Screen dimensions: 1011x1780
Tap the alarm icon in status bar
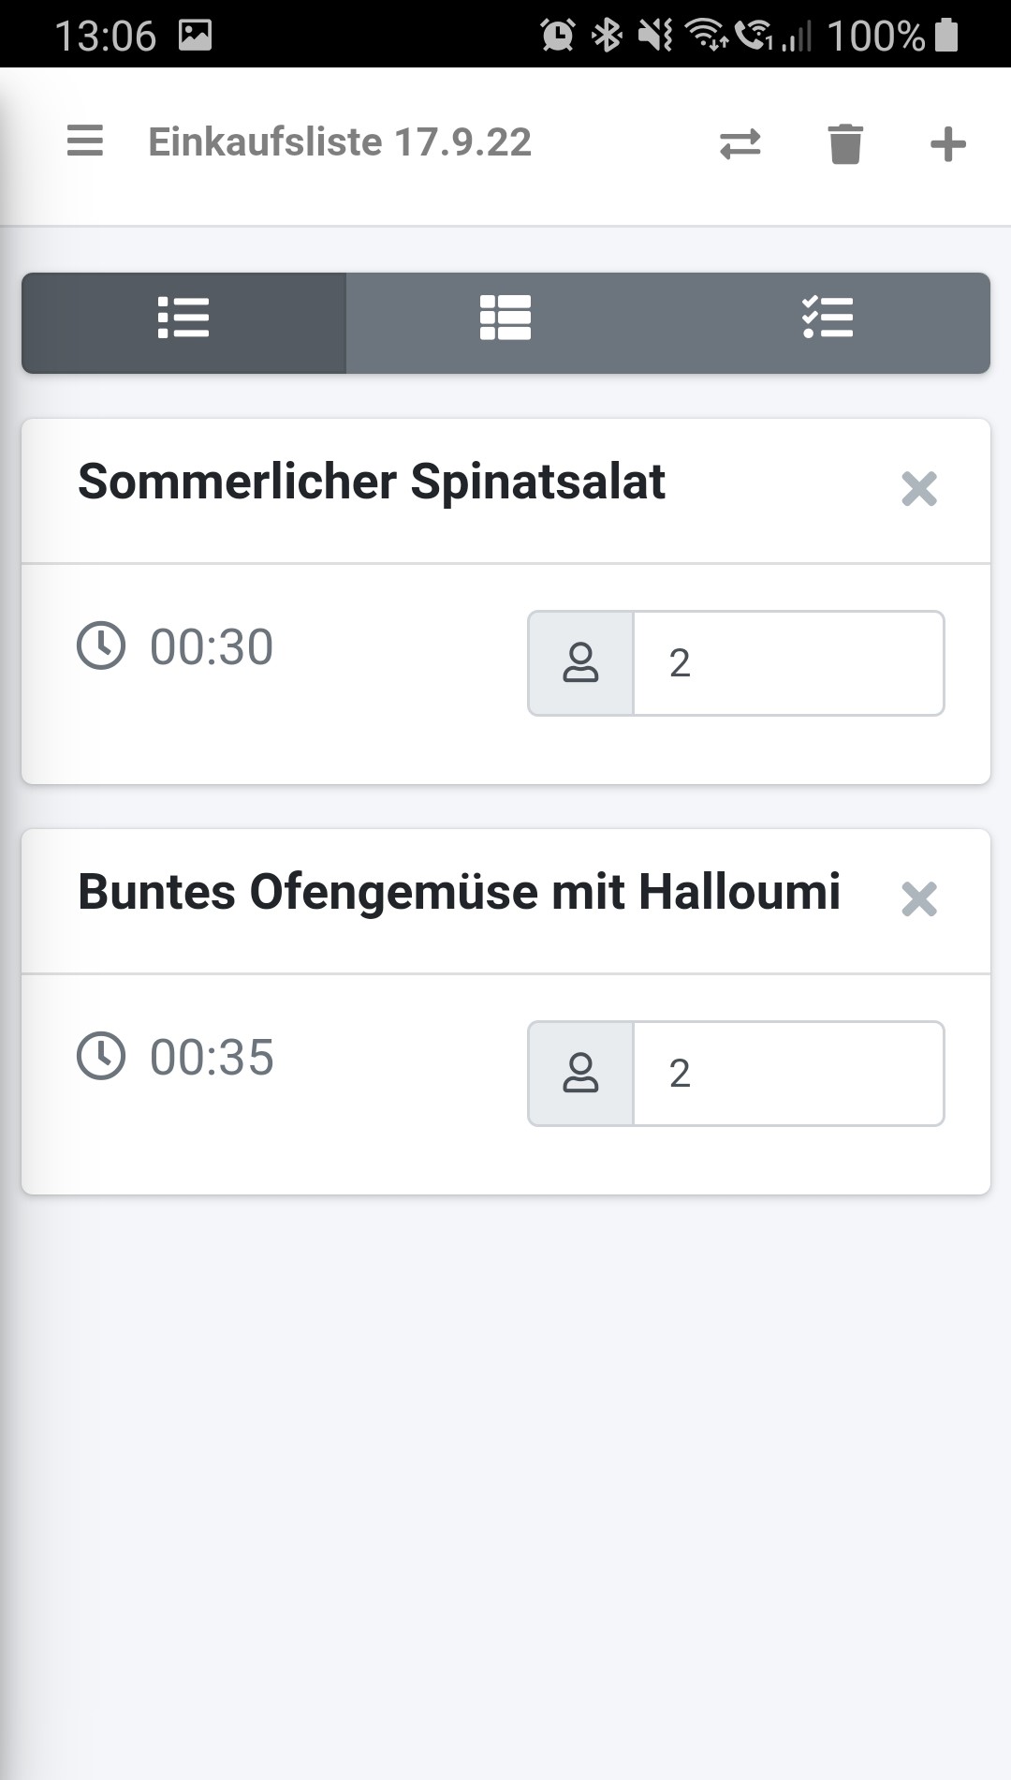coord(557,36)
